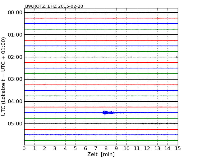Image resolution: width=202 pixels, height=161 pixels.
Task: Click x-axis tick label 2
Action: click(x=44, y=149)
